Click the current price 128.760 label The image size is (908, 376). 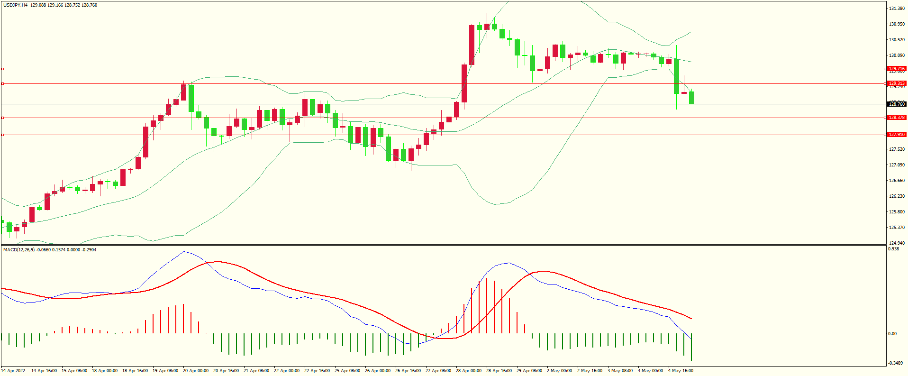897,104
